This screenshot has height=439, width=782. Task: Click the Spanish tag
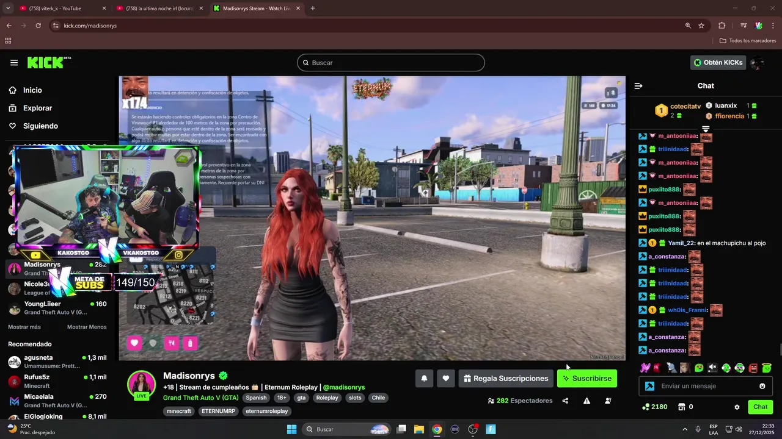point(256,398)
